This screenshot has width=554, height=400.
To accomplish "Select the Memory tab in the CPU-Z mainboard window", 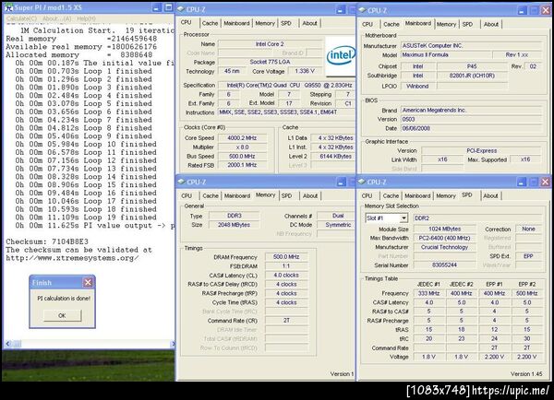I will pos(446,24).
